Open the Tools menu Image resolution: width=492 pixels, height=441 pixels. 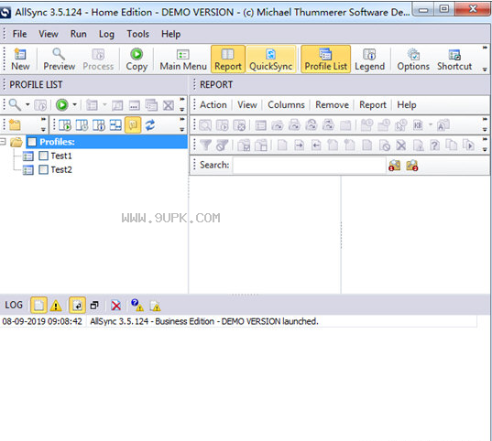[137, 34]
